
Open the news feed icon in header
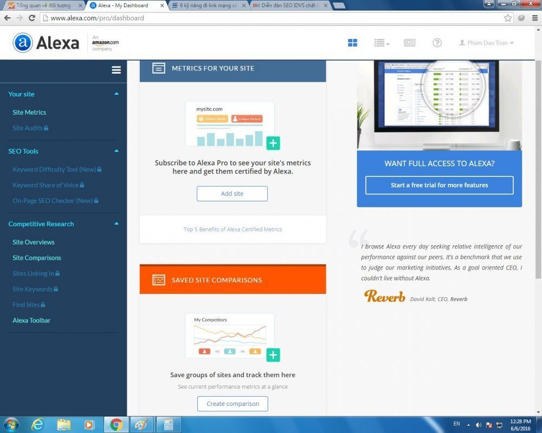pyautogui.click(x=410, y=43)
